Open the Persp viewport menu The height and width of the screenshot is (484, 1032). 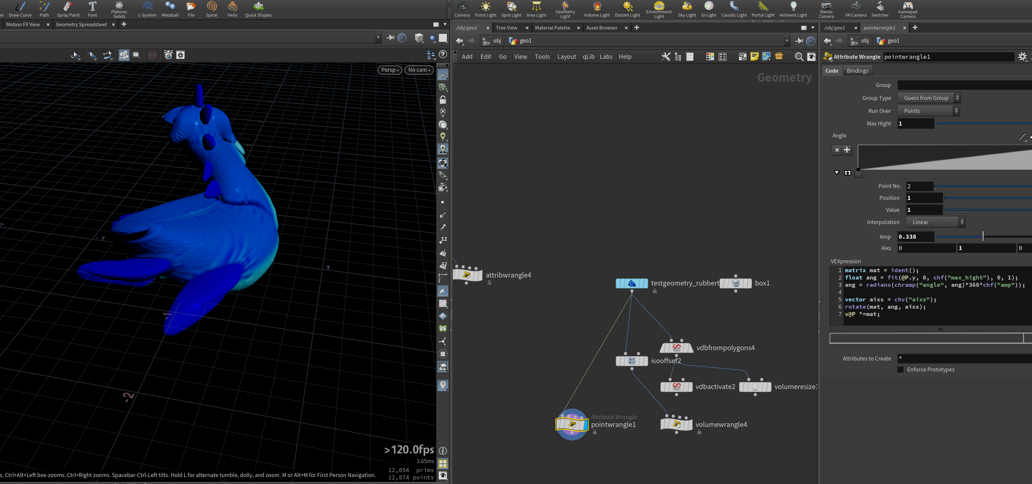point(389,70)
